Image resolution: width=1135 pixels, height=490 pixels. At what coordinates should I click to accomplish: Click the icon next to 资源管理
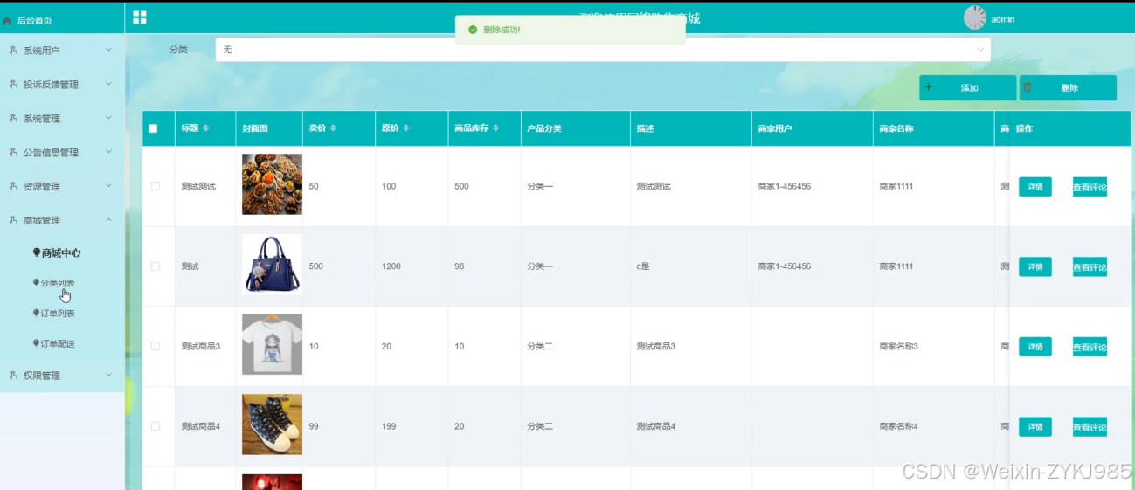click(x=13, y=186)
